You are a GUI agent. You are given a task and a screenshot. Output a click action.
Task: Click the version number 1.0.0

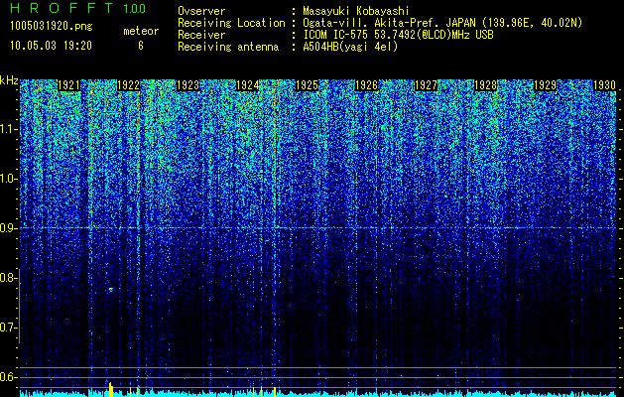point(134,8)
